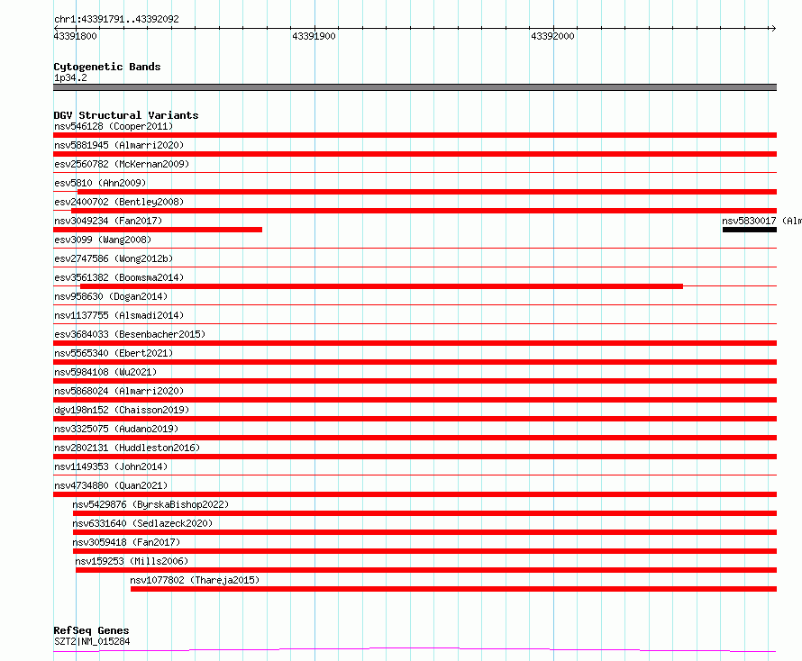Screen dimensions: 802x661
Task: Select variant nsv159253 (Mills2006)
Action: [x=132, y=561]
